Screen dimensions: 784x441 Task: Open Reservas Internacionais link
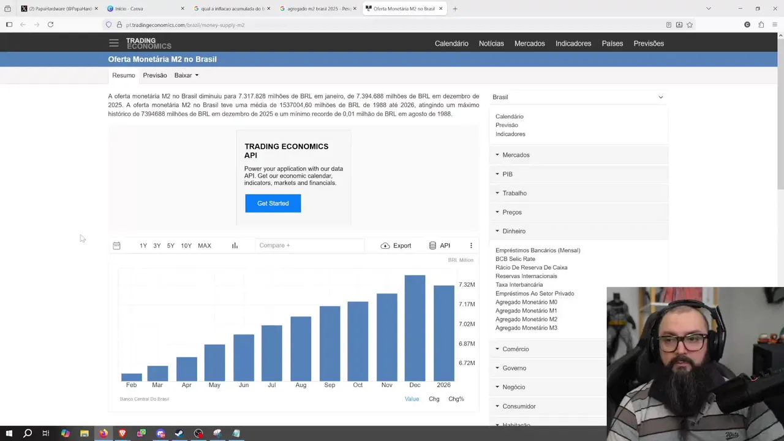click(526, 276)
